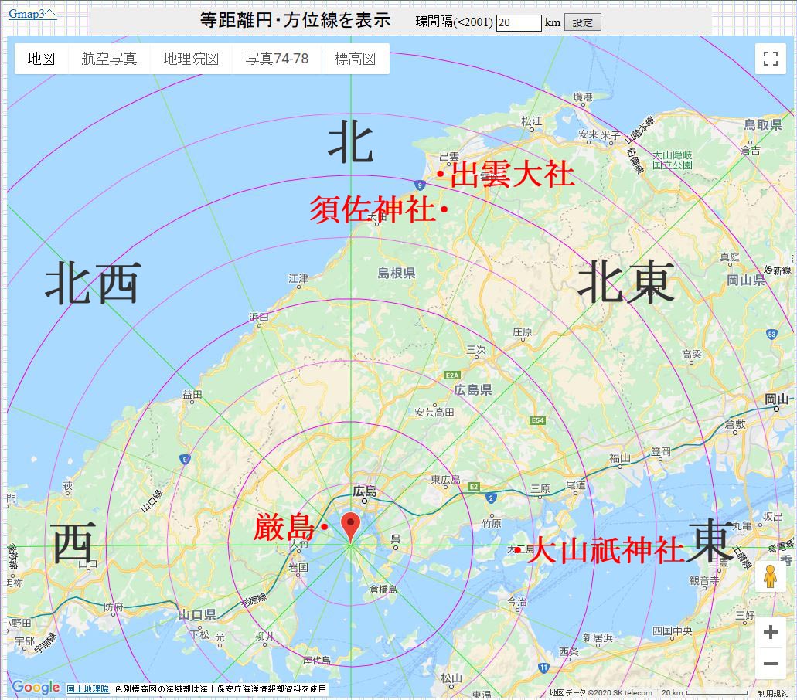Click route 11 shield near 松山

(x=543, y=668)
